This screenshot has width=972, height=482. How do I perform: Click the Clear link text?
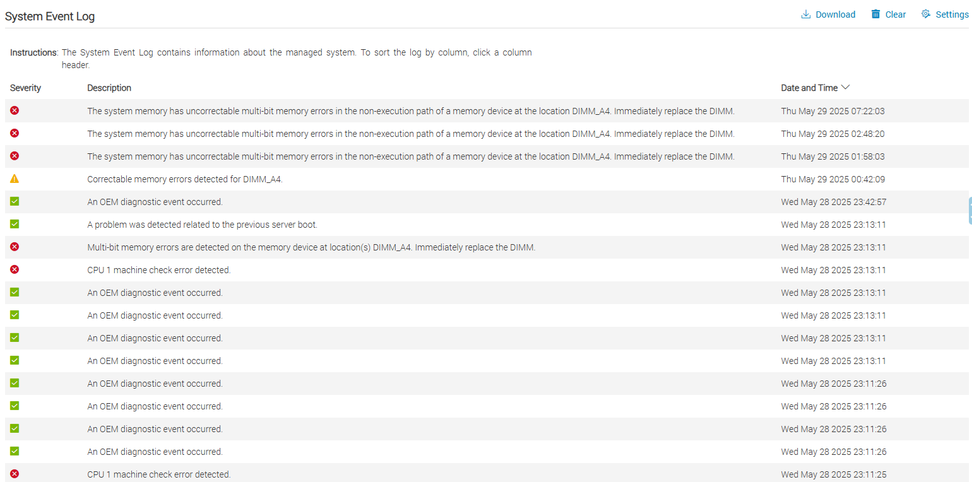pos(895,15)
